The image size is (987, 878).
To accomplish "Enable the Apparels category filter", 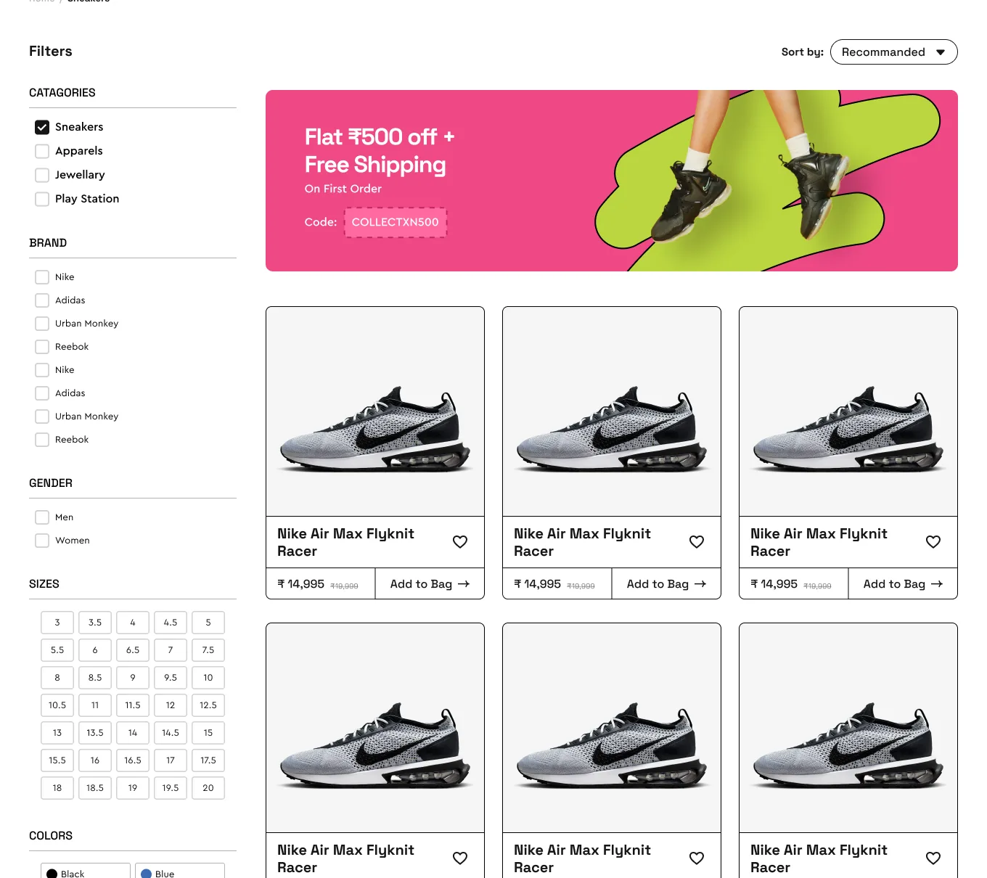I will point(42,151).
